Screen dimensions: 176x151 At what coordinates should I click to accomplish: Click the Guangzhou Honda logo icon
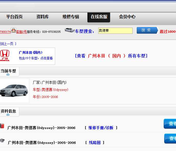tap(5, 56)
